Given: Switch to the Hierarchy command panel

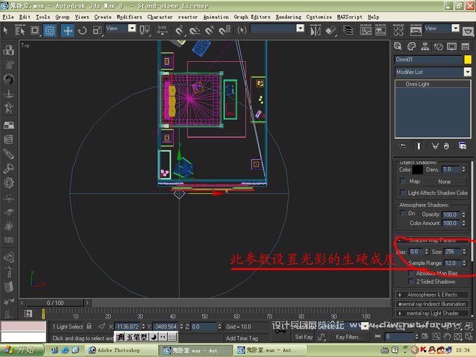Looking at the screenshot, I should (425, 46).
